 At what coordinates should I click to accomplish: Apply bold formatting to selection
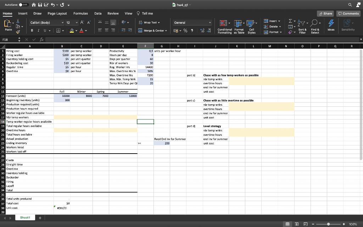click(x=32, y=31)
